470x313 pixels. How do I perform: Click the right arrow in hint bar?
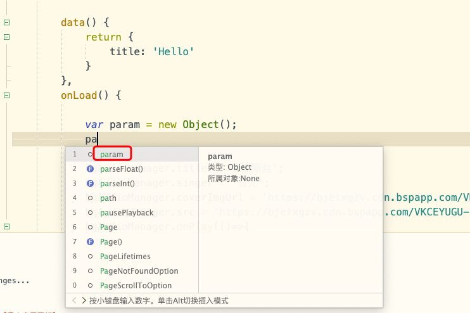(84, 301)
